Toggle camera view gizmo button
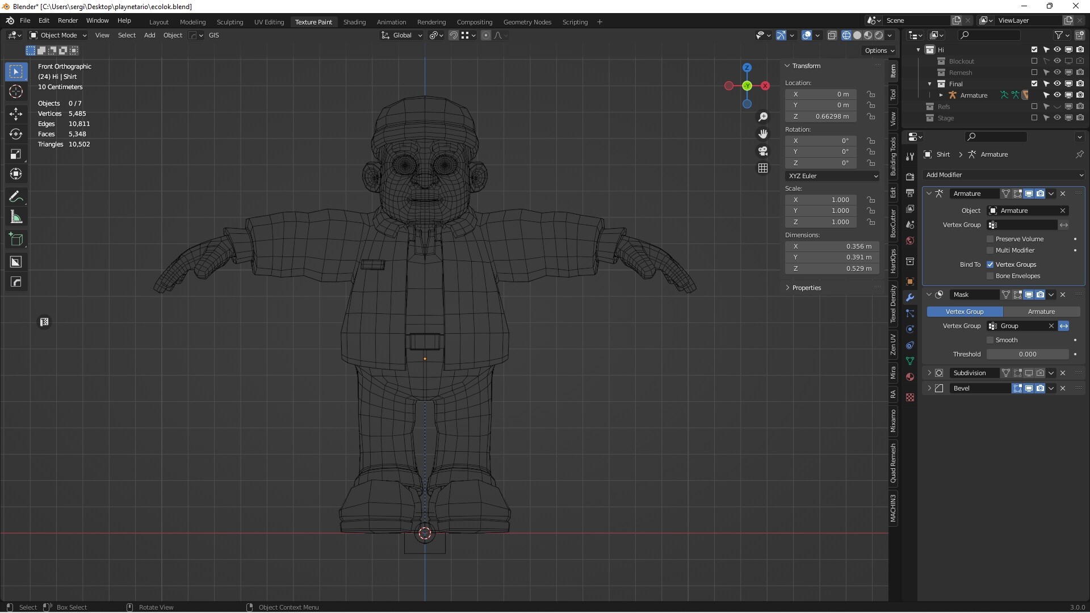This screenshot has height=613, width=1090. 763,151
